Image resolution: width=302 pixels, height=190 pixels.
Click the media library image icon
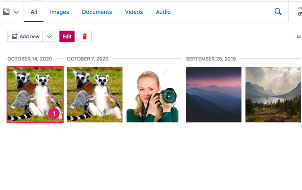pyautogui.click(x=7, y=12)
